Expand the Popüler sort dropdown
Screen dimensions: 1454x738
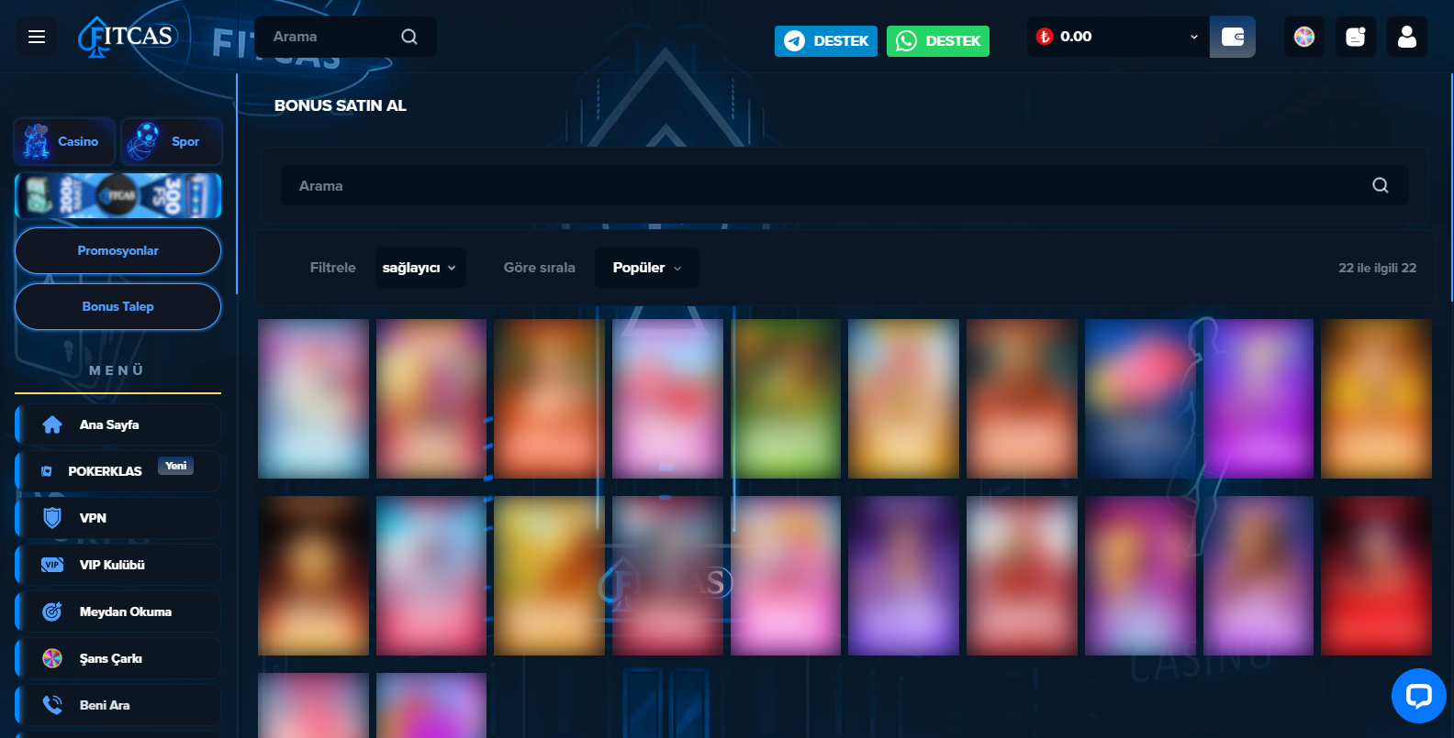pyautogui.click(x=646, y=268)
